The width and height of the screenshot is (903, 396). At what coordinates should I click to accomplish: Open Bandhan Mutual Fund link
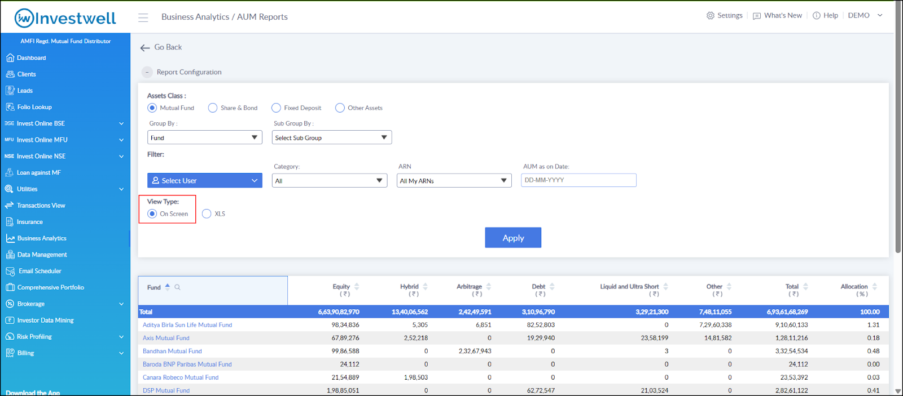coord(172,351)
